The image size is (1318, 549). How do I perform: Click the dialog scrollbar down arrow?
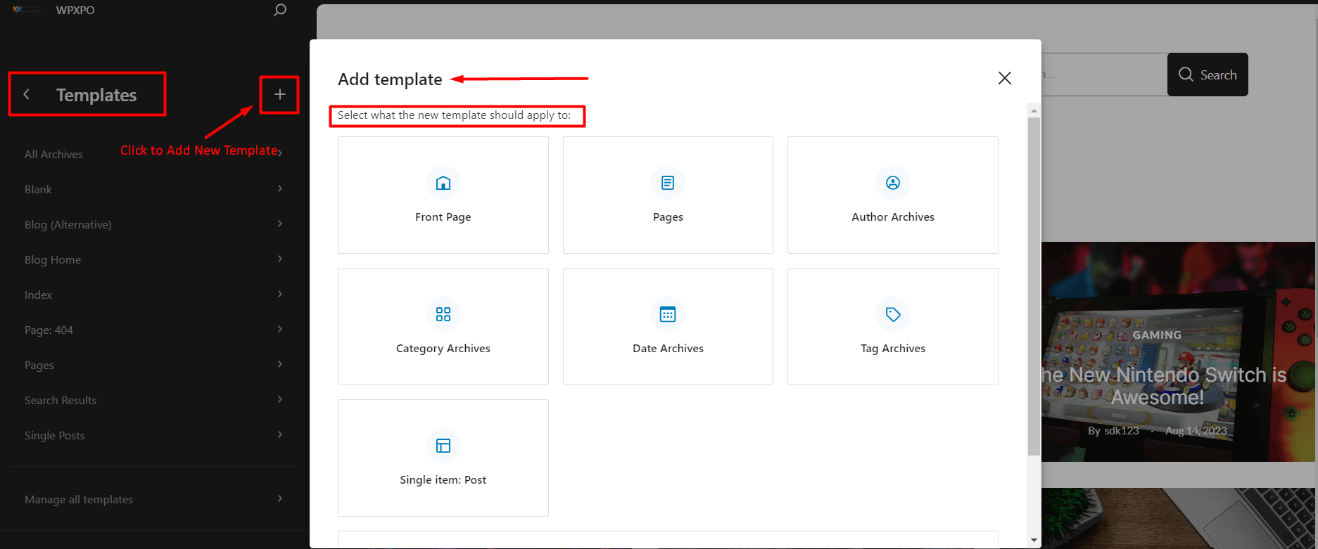(1034, 540)
